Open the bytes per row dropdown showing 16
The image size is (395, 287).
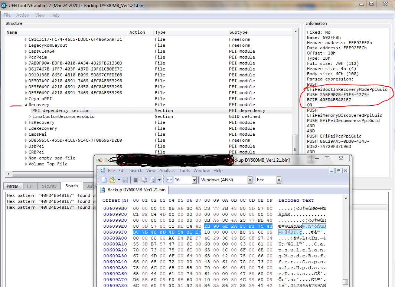pyautogui.click(x=194, y=180)
